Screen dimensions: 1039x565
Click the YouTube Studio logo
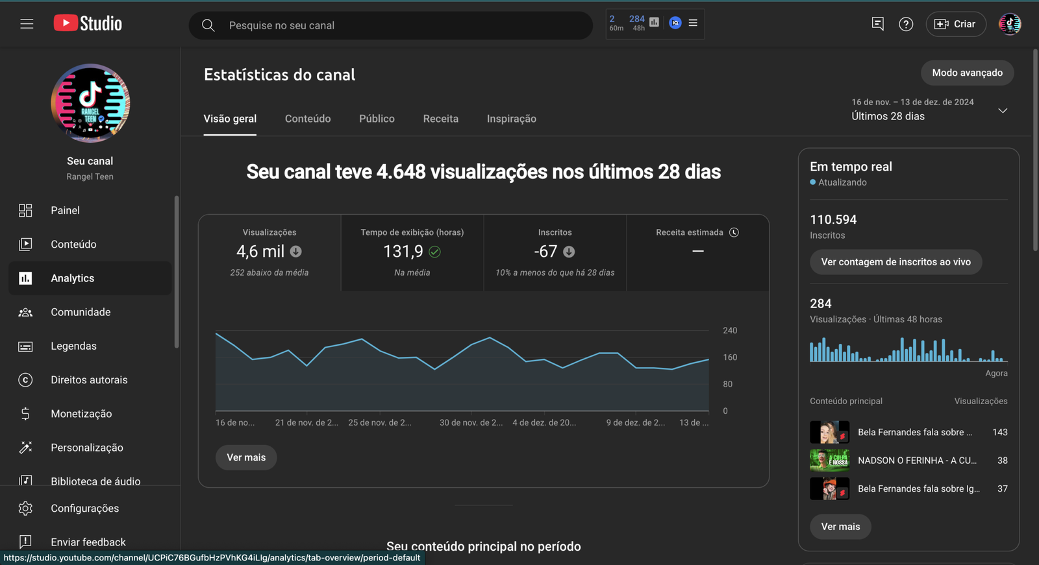(x=88, y=23)
